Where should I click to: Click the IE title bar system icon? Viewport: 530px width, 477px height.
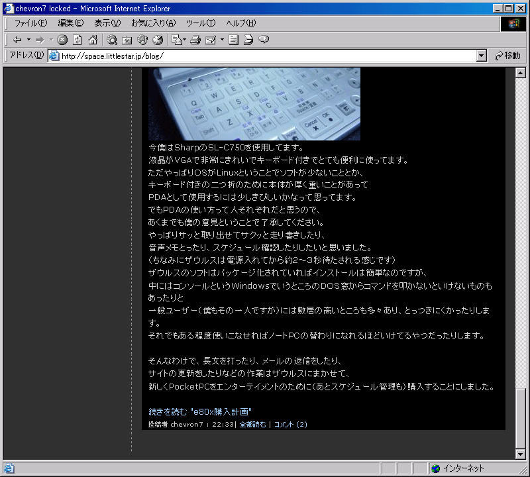[x=9, y=9]
